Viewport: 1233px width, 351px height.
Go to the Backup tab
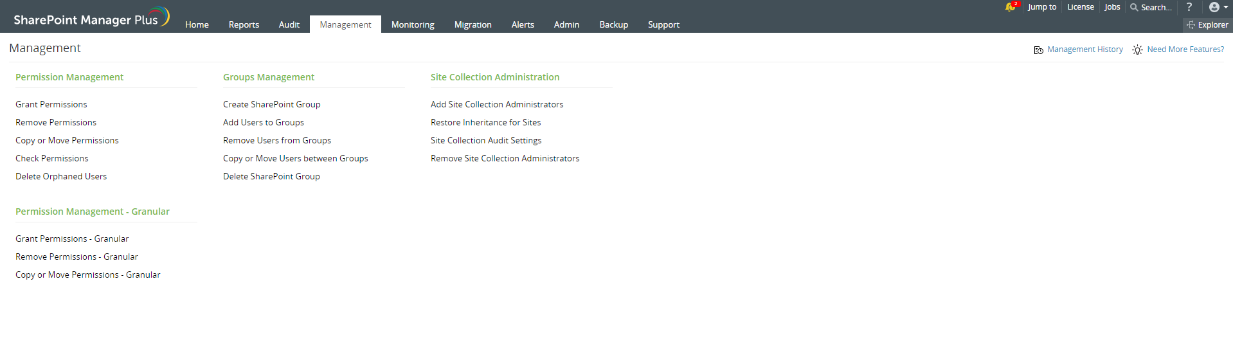point(613,24)
